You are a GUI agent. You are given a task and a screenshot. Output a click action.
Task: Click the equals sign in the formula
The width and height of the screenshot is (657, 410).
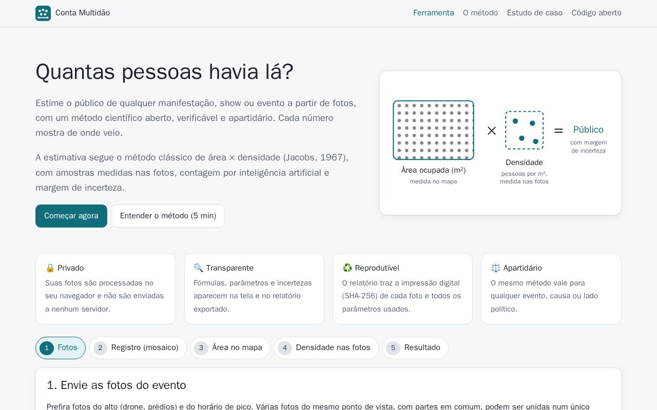[558, 131]
